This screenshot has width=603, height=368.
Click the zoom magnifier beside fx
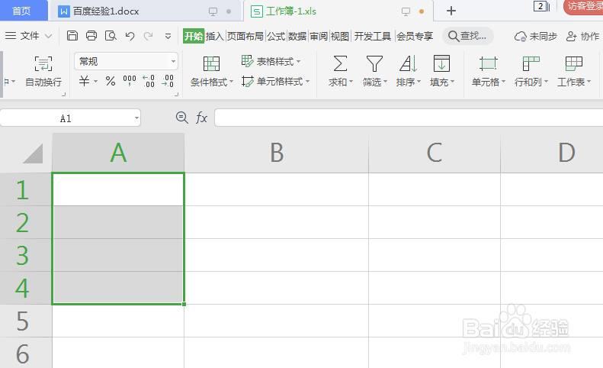pos(182,118)
